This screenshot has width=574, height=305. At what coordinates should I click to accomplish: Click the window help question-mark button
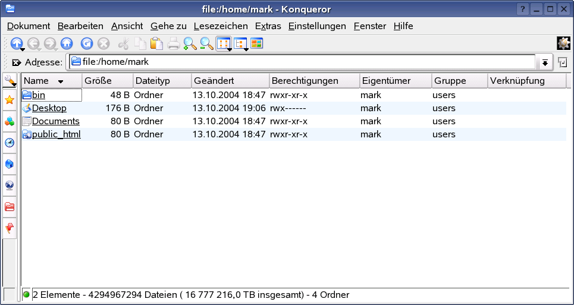click(523, 9)
